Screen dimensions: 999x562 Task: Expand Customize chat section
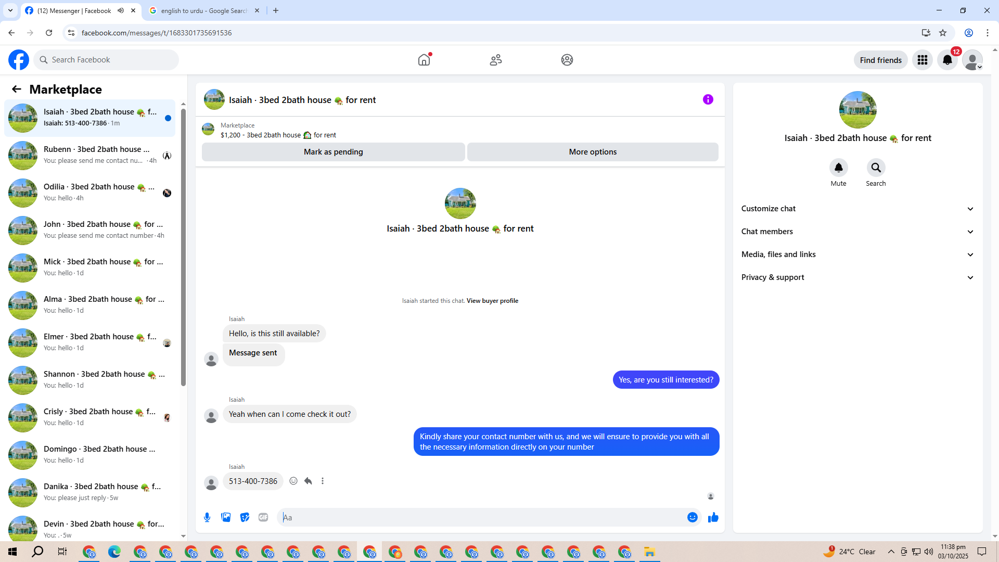click(x=857, y=209)
